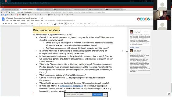
Task: Open the text color picker
Action: [x=55, y=23]
